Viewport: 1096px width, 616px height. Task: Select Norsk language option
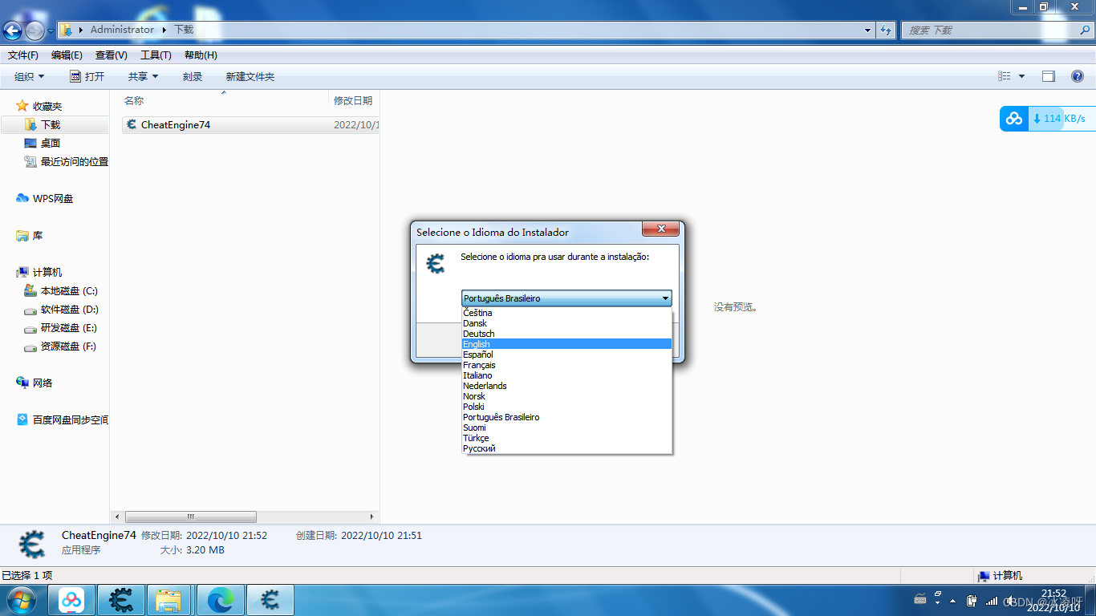(x=566, y=396)
